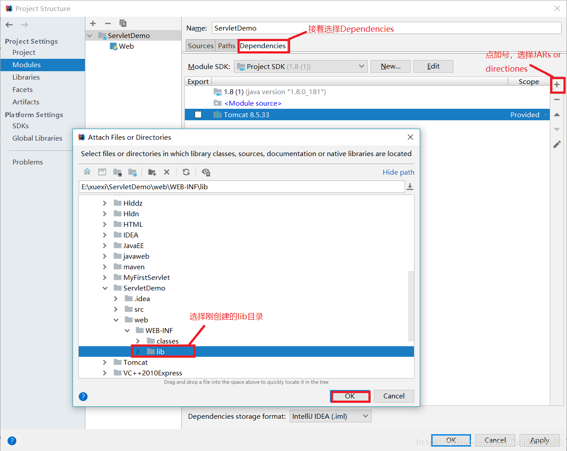The width and height of the screenshot is (567, 451).
Task: Click New... SDK button
Action: pos(391,66)
